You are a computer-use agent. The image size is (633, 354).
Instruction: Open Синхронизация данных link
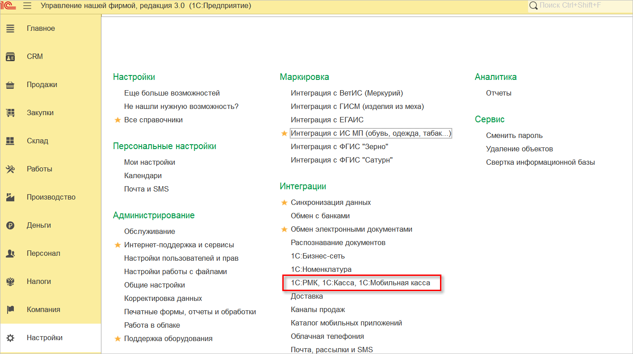point(331,203)
